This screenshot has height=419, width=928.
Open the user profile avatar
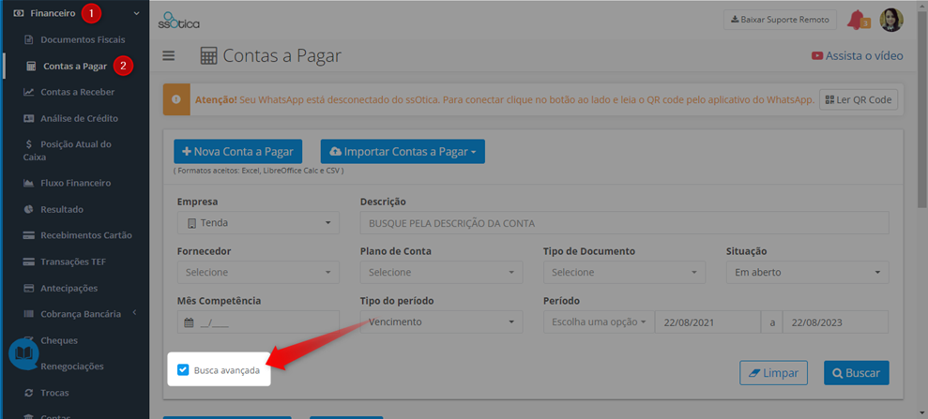point(891,20)
